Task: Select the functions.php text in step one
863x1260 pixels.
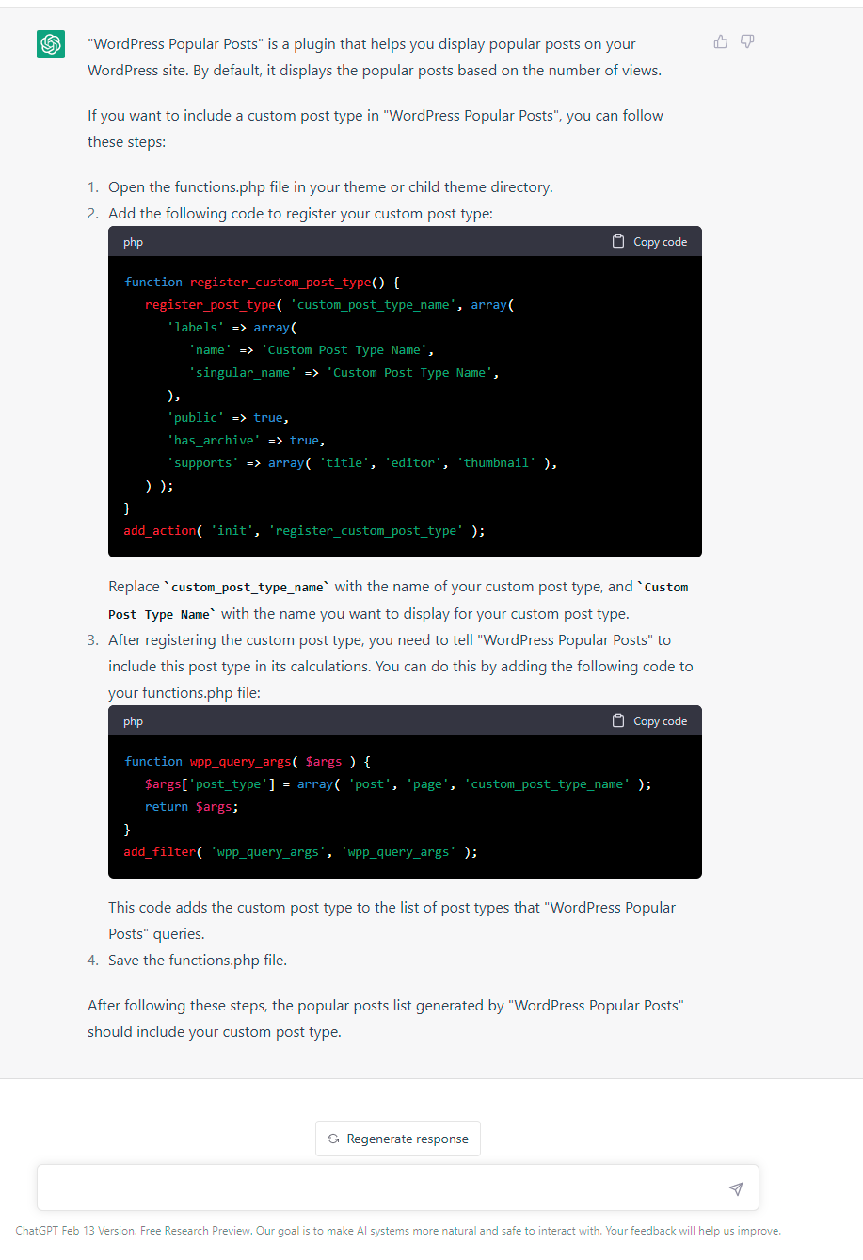Action: [209, 186]
